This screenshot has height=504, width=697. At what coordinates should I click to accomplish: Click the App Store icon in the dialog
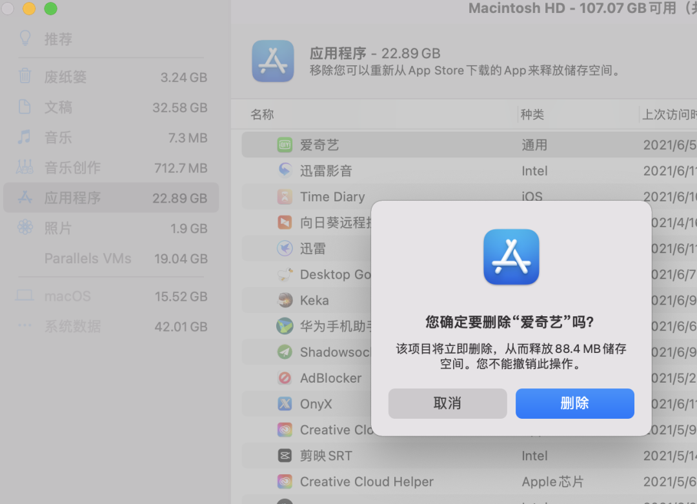click(511, 257)
